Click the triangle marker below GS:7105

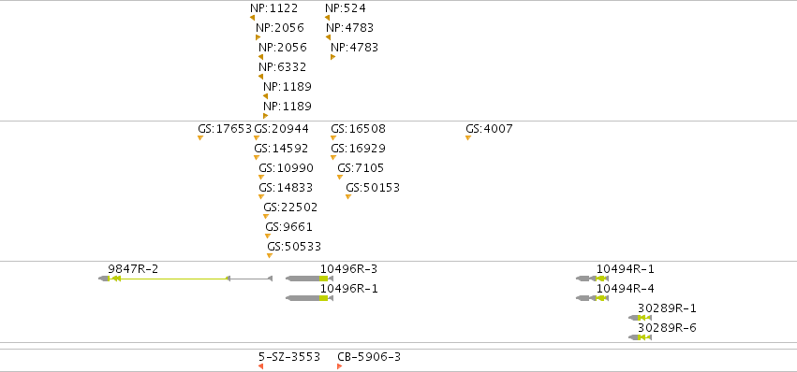point(340,178)
